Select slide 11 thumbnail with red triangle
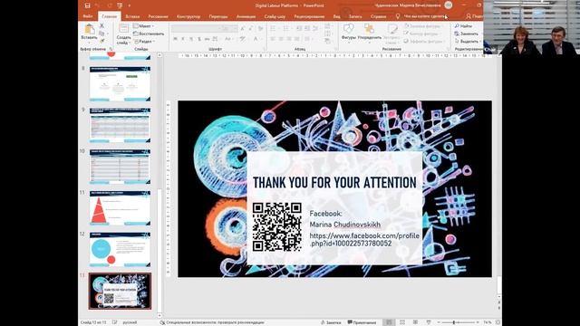The height and width of the screenshot is (326, 580). (x=120, y=208)
